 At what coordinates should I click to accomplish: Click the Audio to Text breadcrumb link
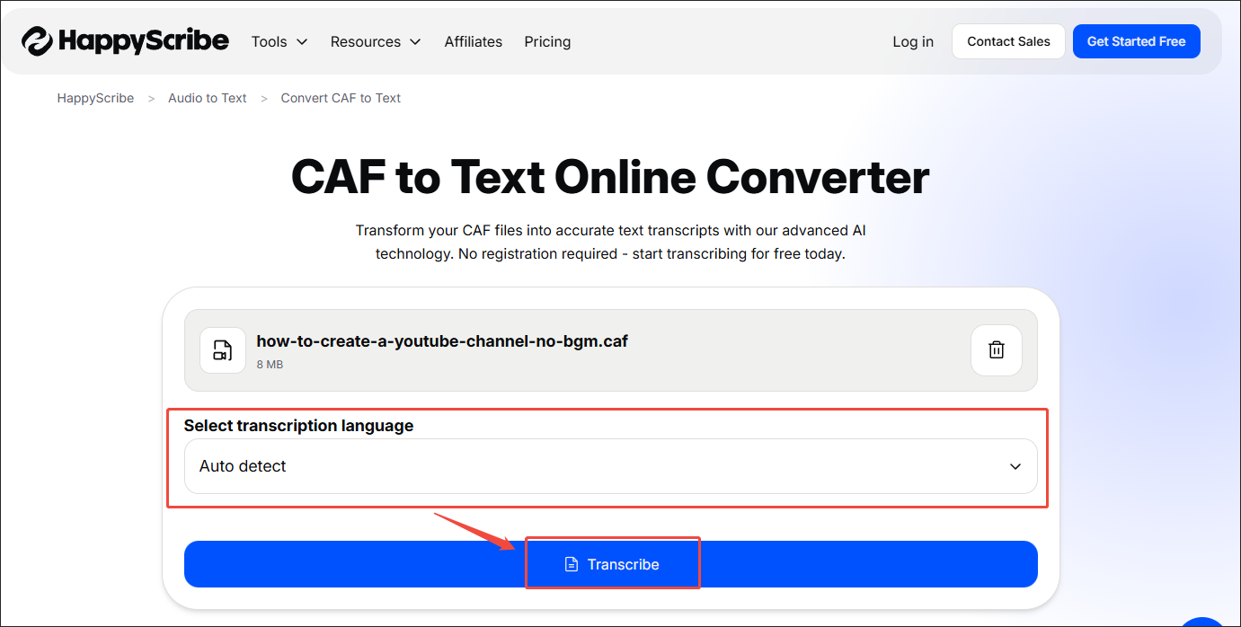coord(207,98)
